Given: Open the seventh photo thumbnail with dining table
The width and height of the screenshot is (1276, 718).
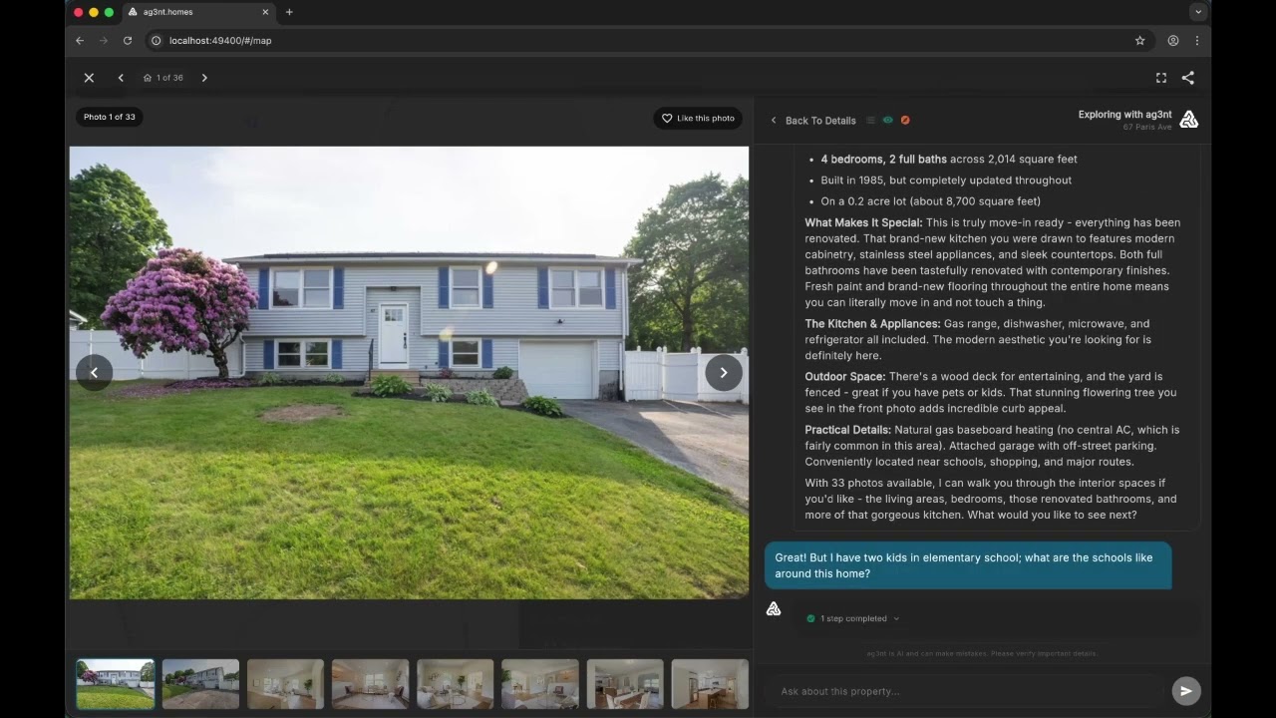Looking at the screenshot, I should (625, 684).
